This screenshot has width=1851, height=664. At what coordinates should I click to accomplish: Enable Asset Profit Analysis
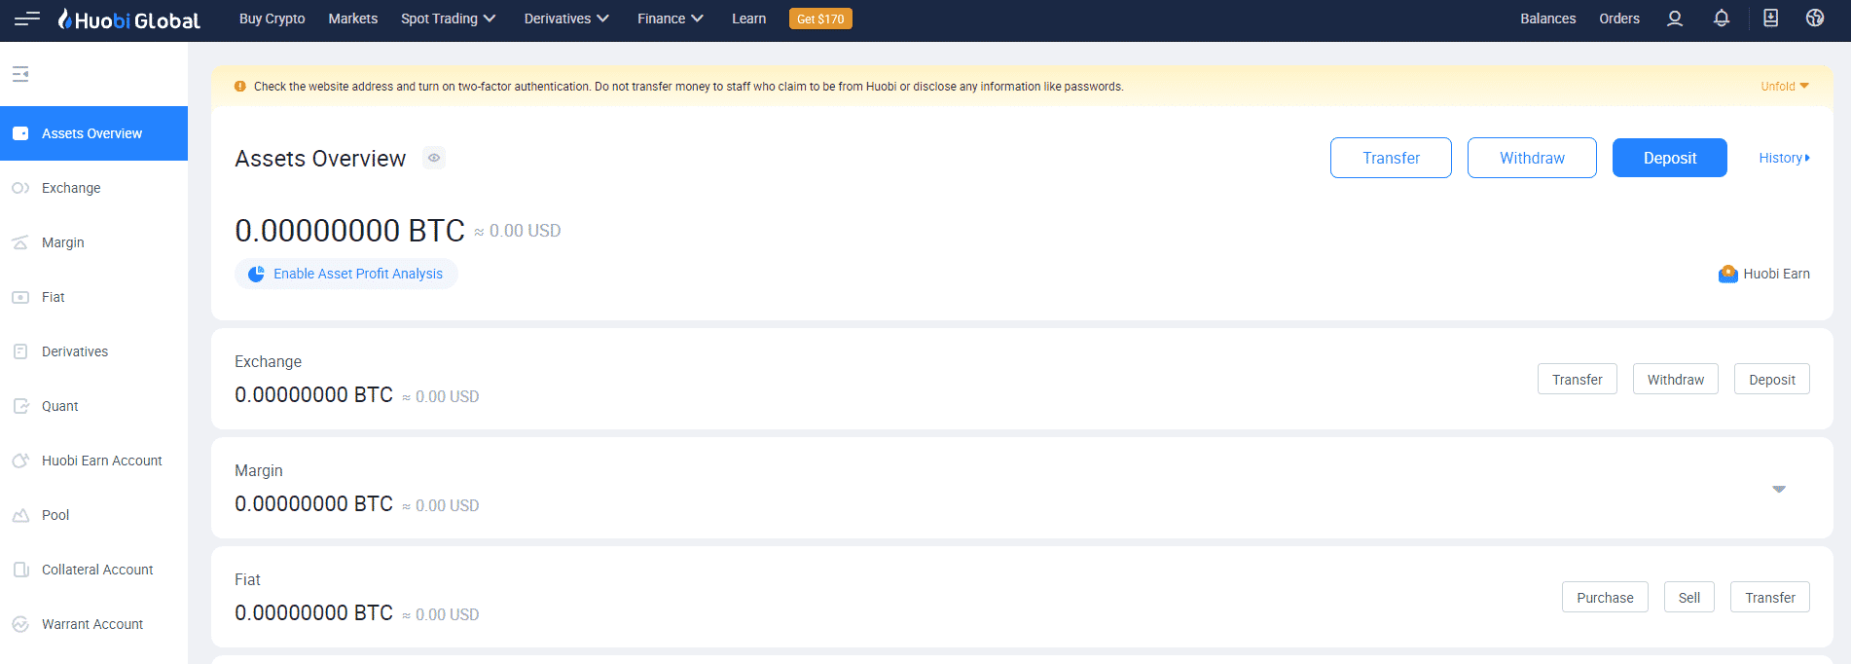pyautogui.click(x=346, y=274)
